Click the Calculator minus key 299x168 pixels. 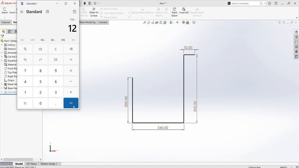(x=71, y=81)
